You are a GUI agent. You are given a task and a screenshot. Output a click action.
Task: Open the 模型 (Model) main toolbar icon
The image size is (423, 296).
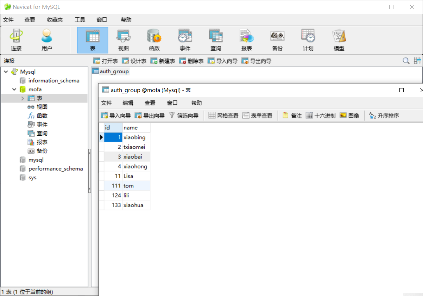(339, 40)
